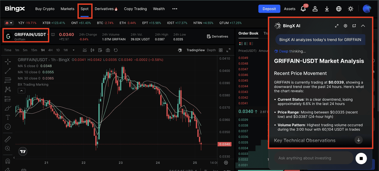
Task: Click the edit order marking icon beside camera
Action: pos(100,50)
